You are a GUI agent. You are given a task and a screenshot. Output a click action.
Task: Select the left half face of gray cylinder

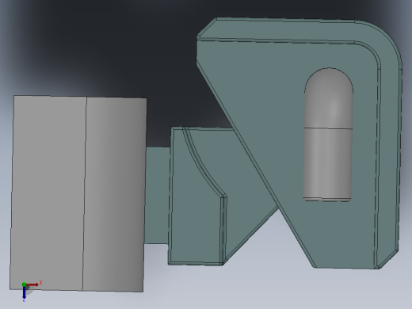coord(48,193)
